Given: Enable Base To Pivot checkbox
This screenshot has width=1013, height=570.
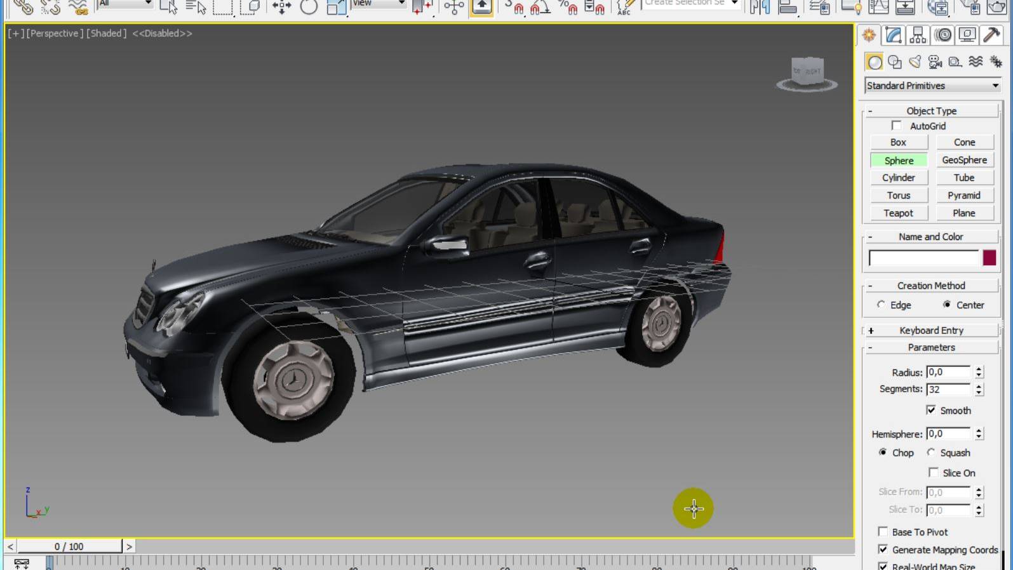Looking at the screenshot, I should pyautogui.click(x=883, y=531).
